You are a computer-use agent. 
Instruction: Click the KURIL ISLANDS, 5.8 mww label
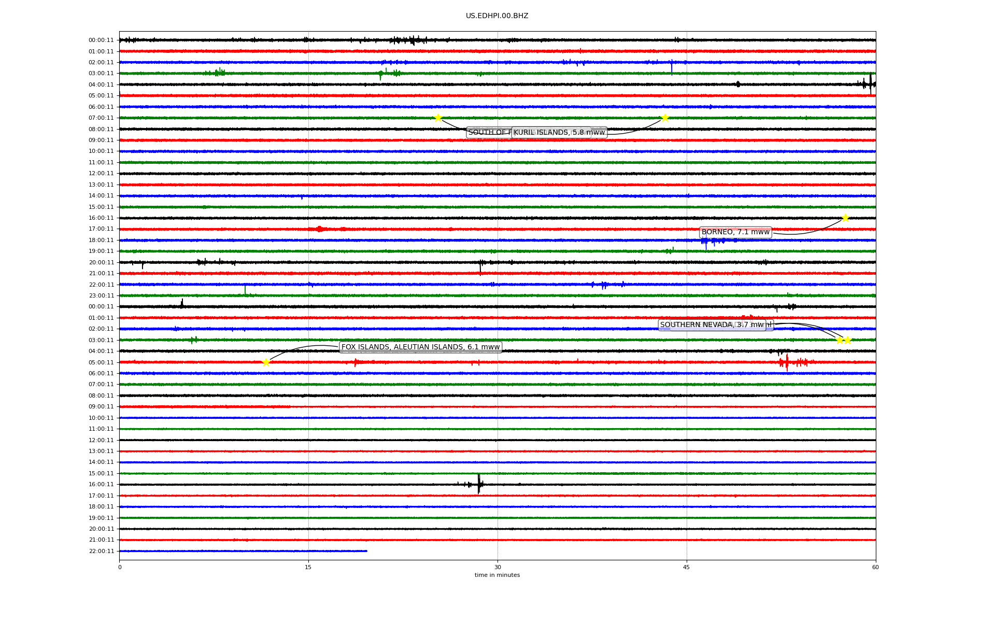click(x=559, y=133)
